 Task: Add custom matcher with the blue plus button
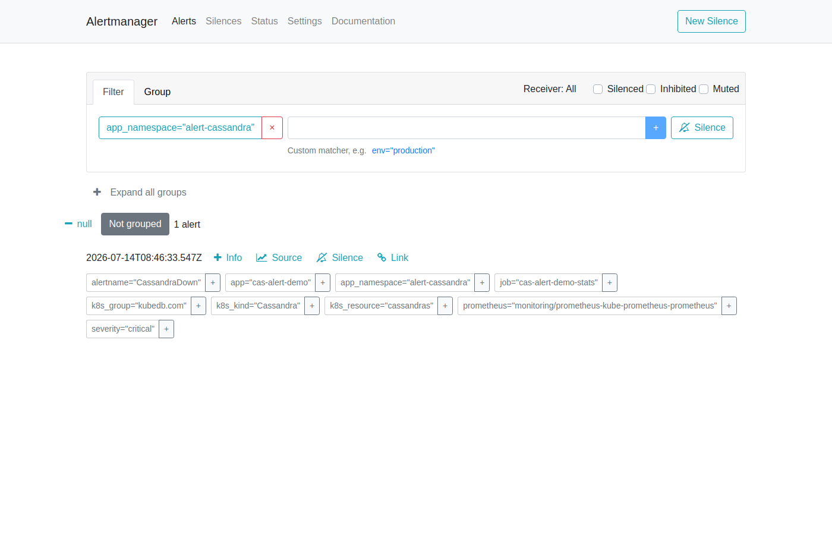655,128
